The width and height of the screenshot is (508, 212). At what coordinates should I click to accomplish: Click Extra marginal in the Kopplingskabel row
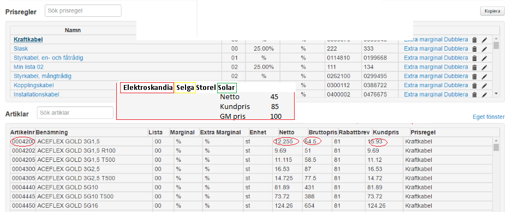[x=423, y=85]
